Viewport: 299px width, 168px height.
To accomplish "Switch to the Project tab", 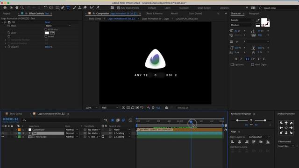I will click(6, 14).
